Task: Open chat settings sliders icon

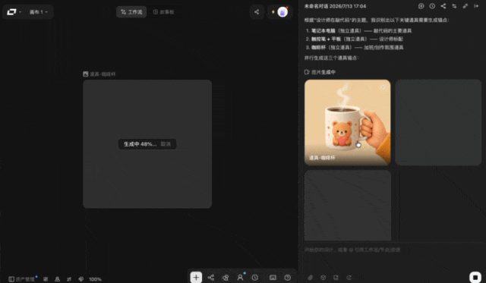Action: pyautogui.click(x=454, y=6)
